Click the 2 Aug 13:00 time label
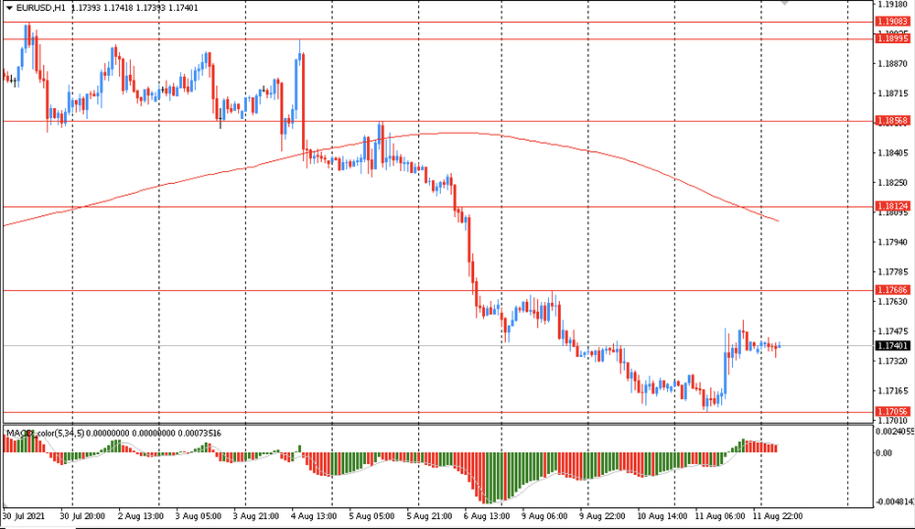Image resolution: width=915 pixels, height=529 pixels. pos(140,516)
